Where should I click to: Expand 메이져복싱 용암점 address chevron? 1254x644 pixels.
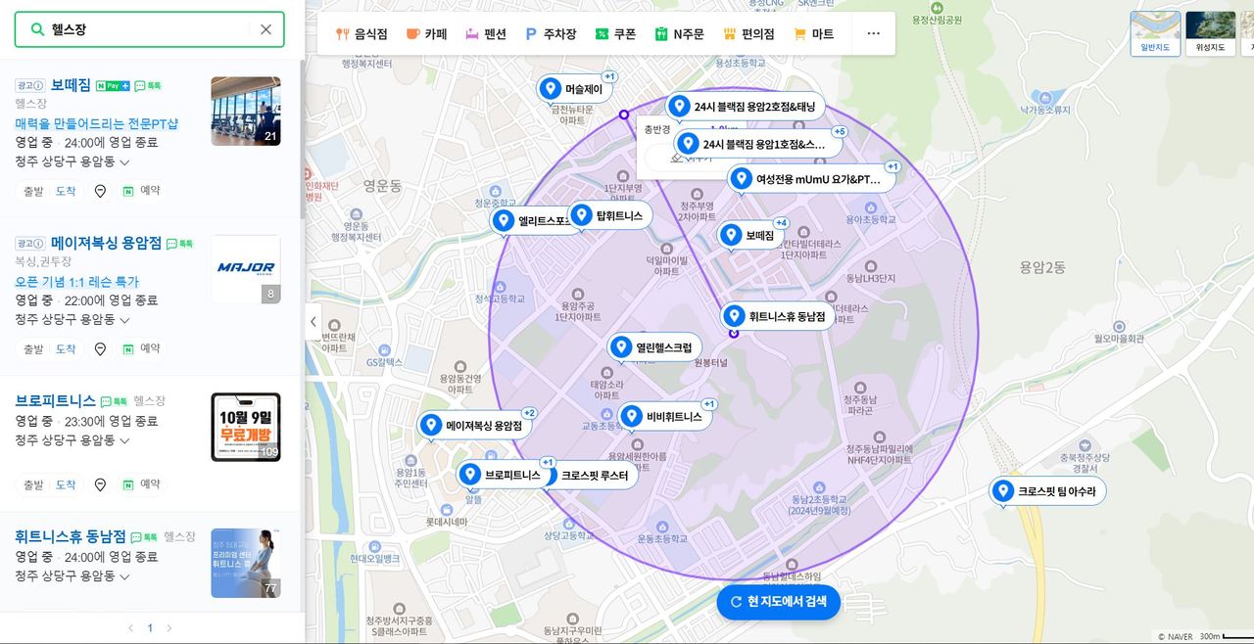(125, 320)
